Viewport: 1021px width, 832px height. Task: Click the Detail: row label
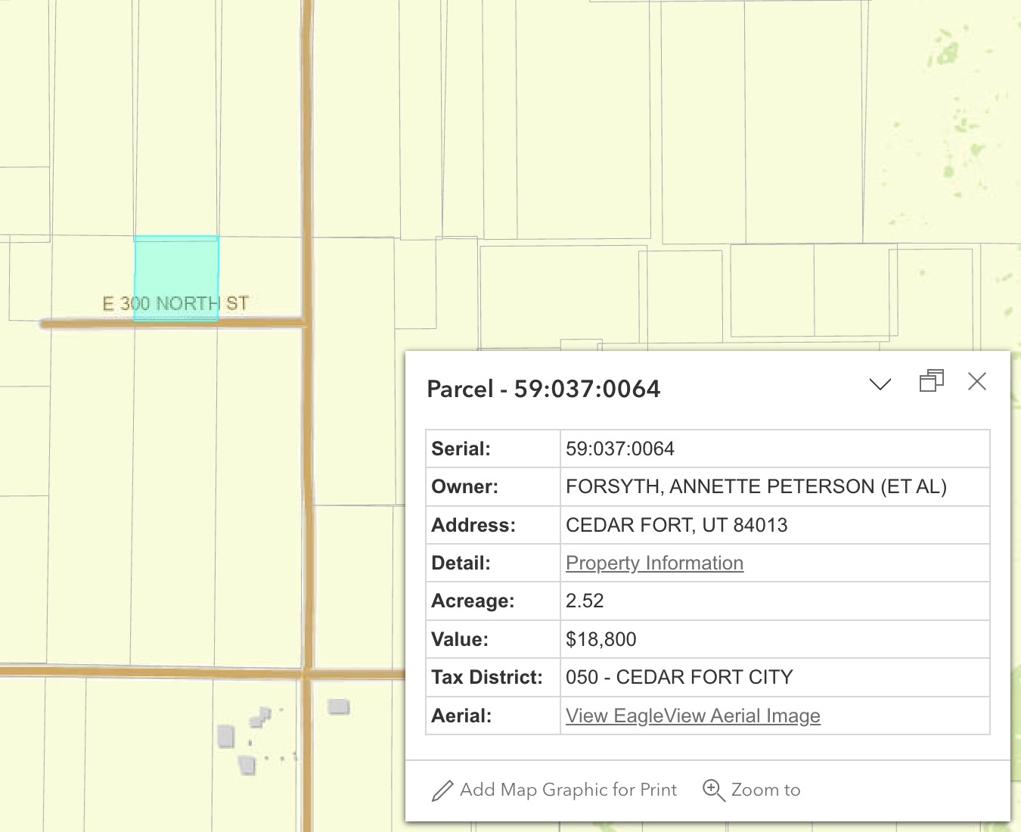(x=461, y=563)
